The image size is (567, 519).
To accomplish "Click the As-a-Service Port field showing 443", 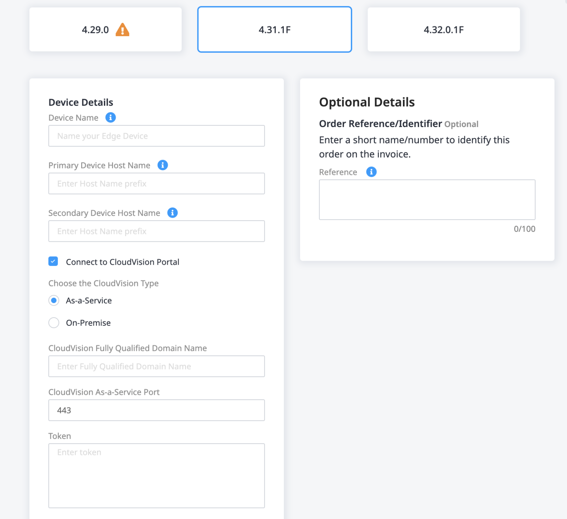I will [157, 410].
